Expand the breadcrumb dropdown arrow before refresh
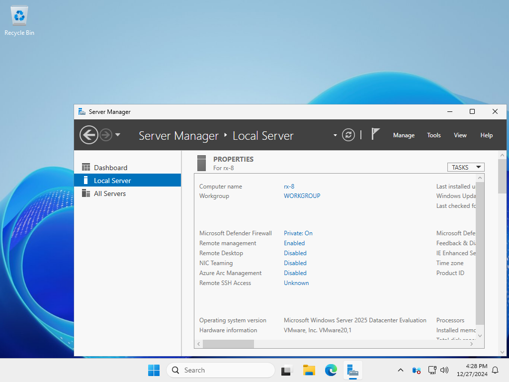 335,135
